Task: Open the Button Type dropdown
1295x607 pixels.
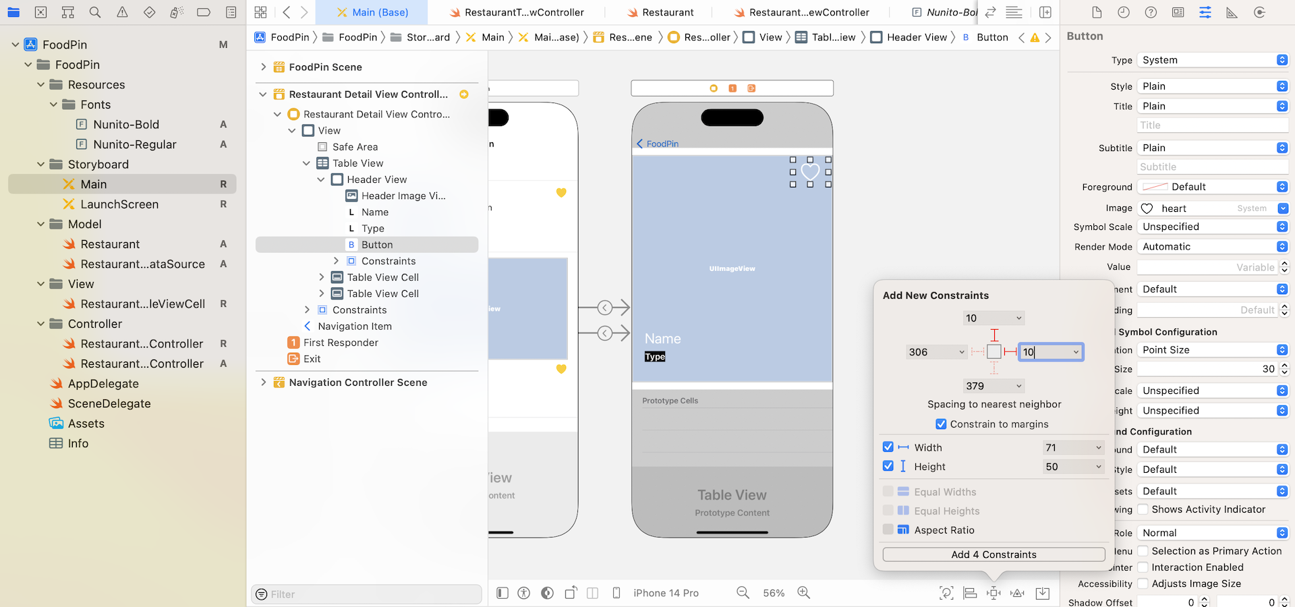Action: 1212,60
